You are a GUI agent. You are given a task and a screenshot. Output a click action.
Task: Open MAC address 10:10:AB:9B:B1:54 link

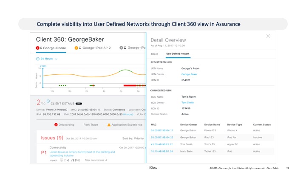point(162,150)
